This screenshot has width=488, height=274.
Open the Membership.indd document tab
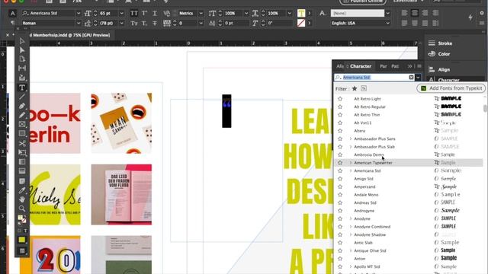[69, 35]
